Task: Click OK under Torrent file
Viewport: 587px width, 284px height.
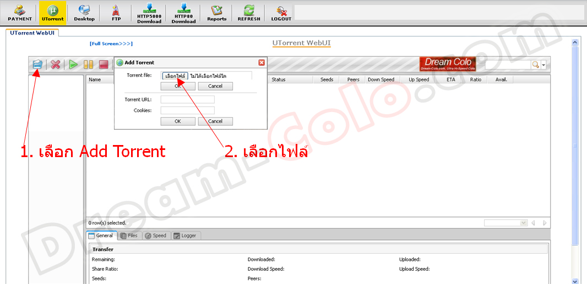Action: pos(178,86)
